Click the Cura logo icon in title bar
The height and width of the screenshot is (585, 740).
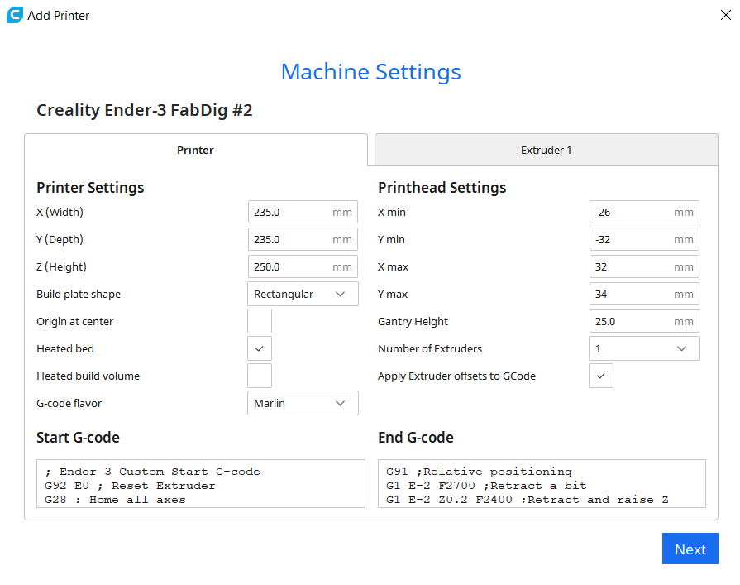[14, 15]
